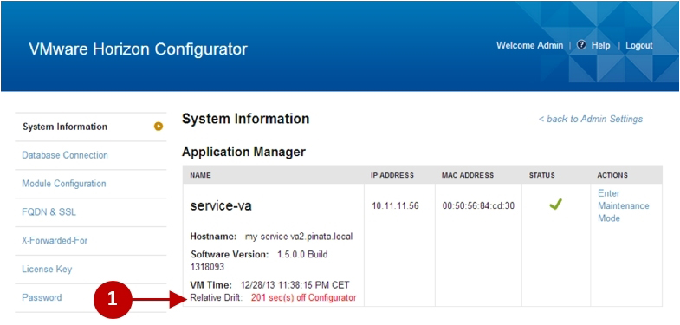Click Welcome Admin text in header
Screen dimensions: 680x325
(x=529, y=46)
